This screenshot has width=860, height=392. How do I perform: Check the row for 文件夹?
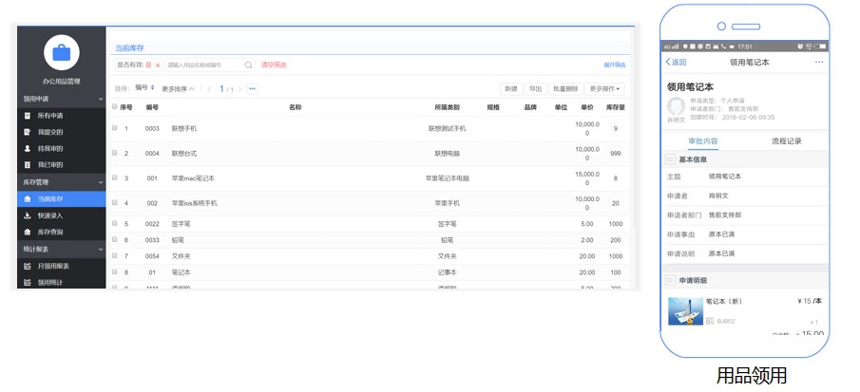pos(115,255)
